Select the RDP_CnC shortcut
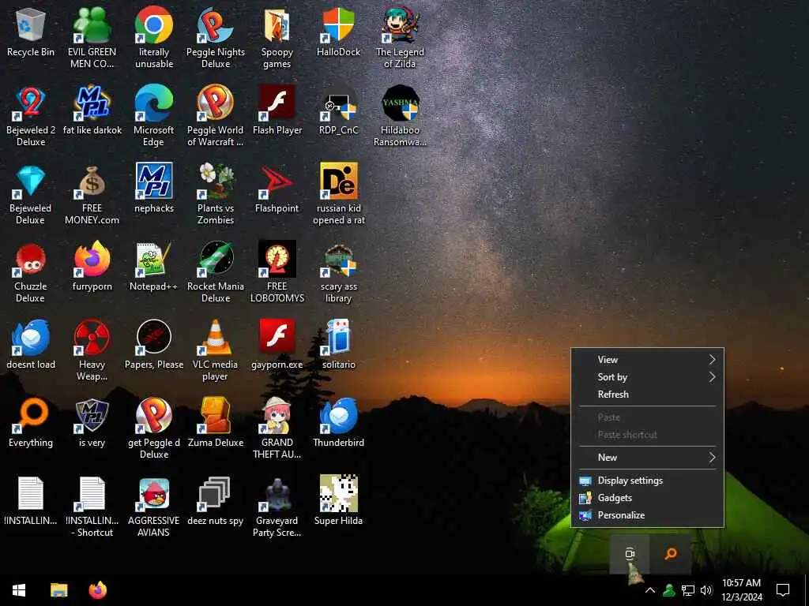This screenshot has width=809, height=606. (x=338, y=110)
